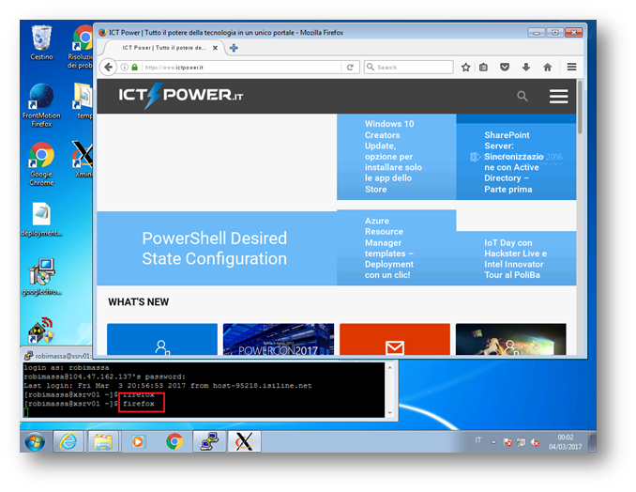Open the Xming desktop shortcut
Screen dimensions: 636x492
click(83, 159)
